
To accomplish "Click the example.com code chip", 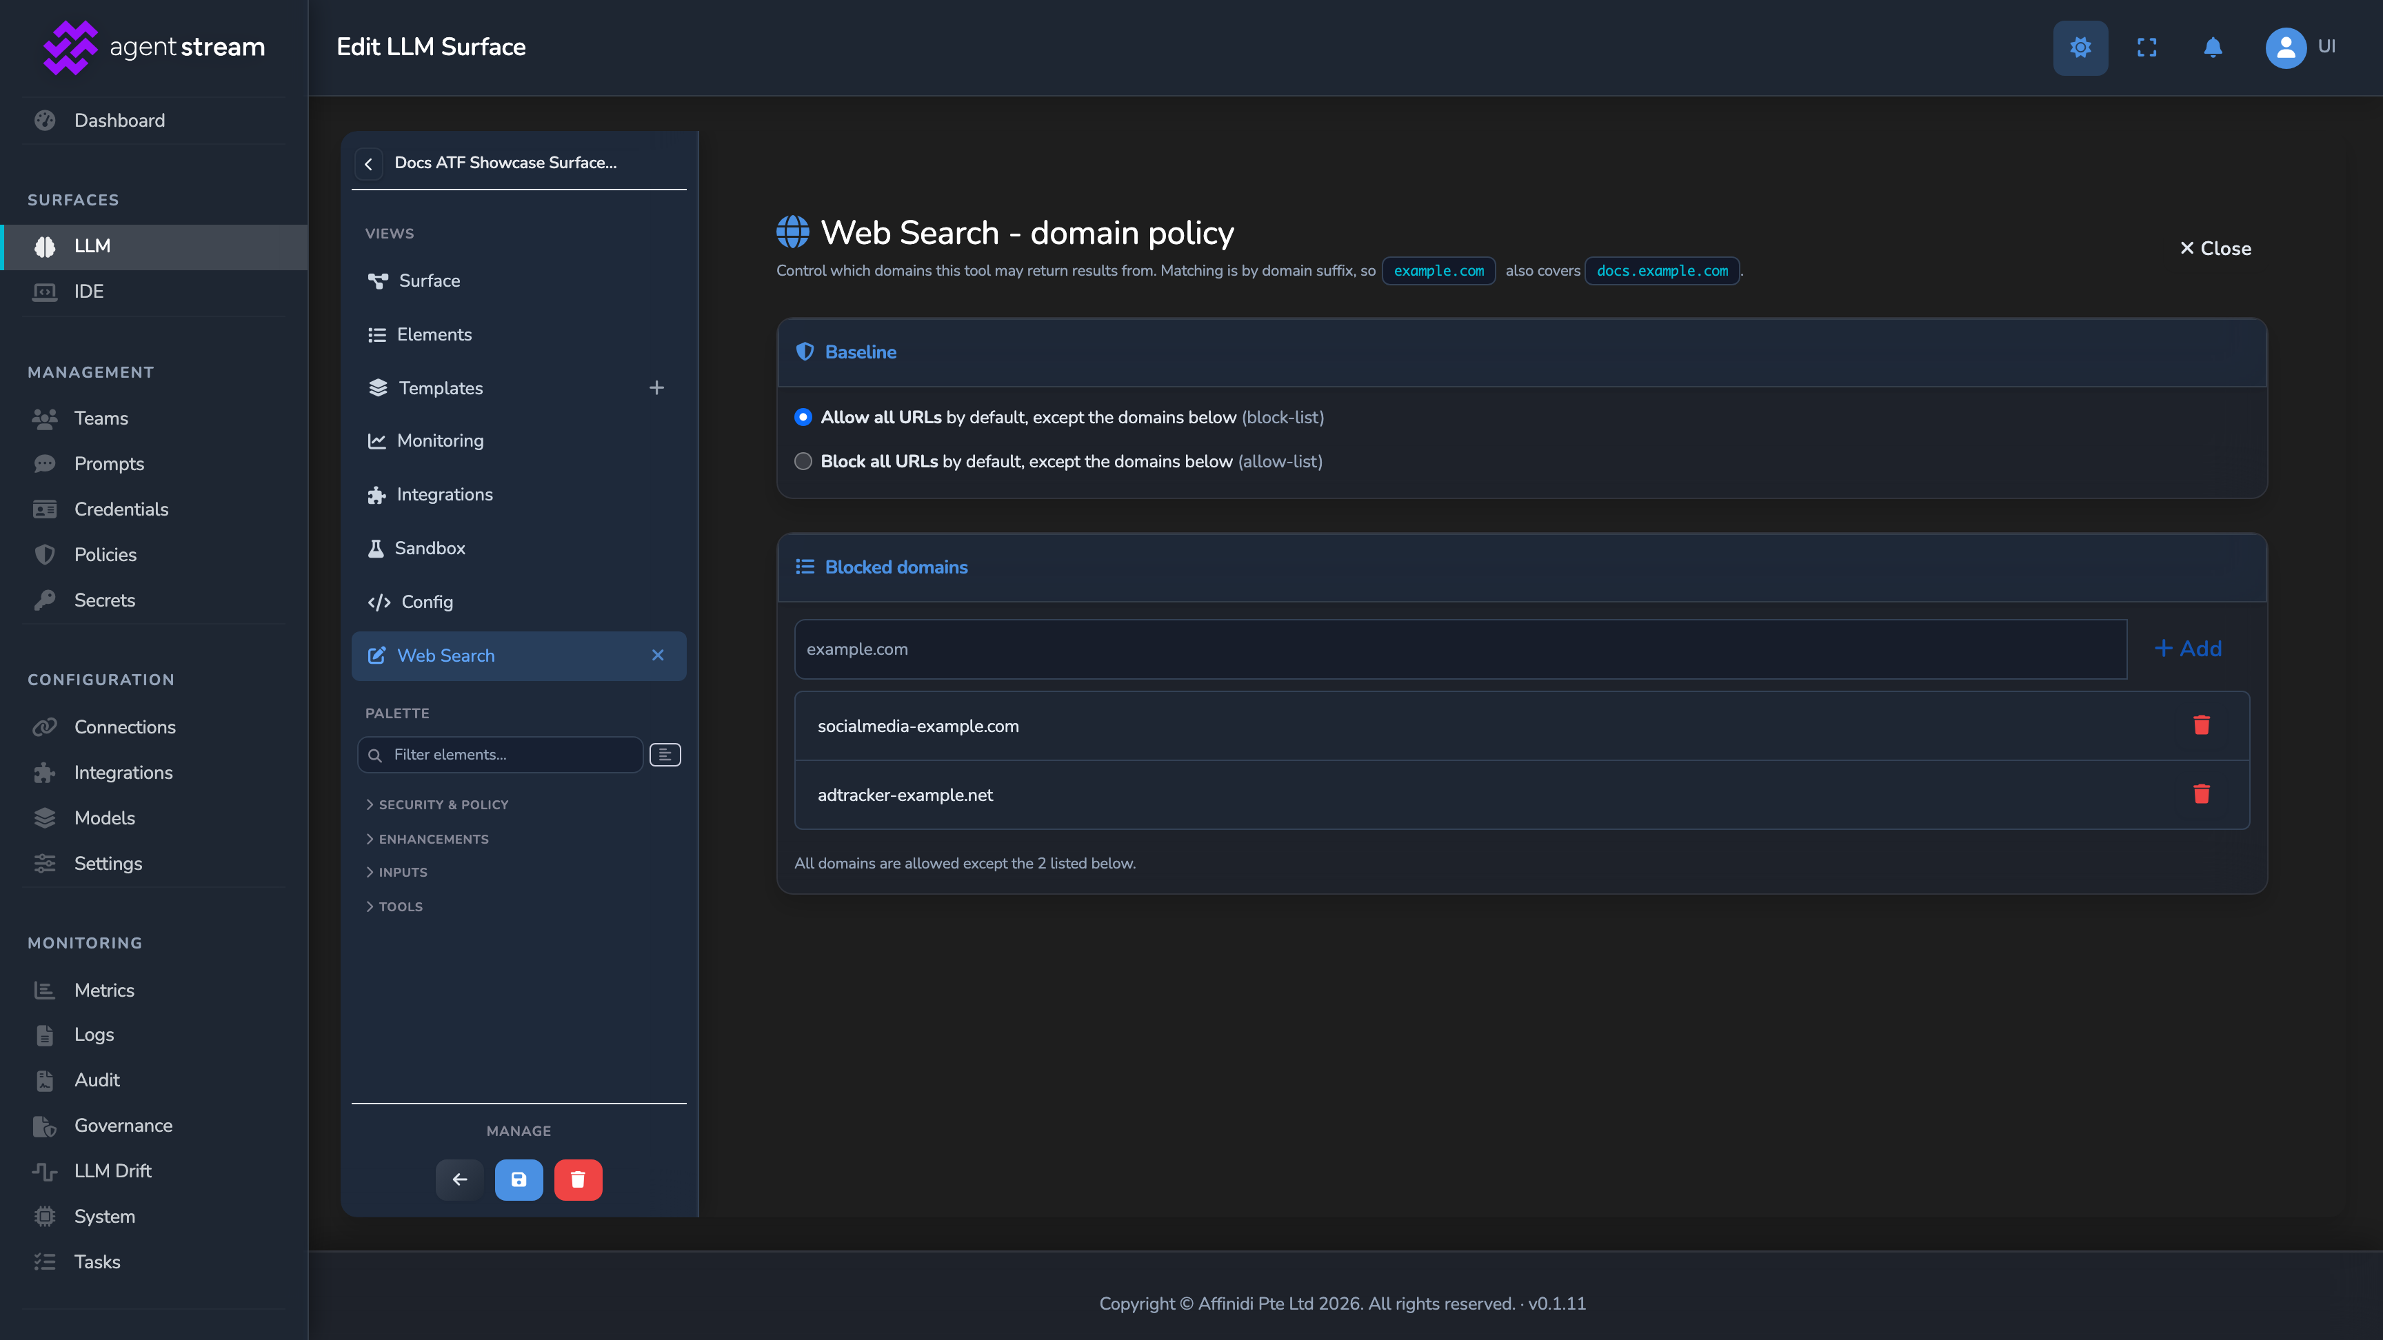I will tap(1438, 271).
